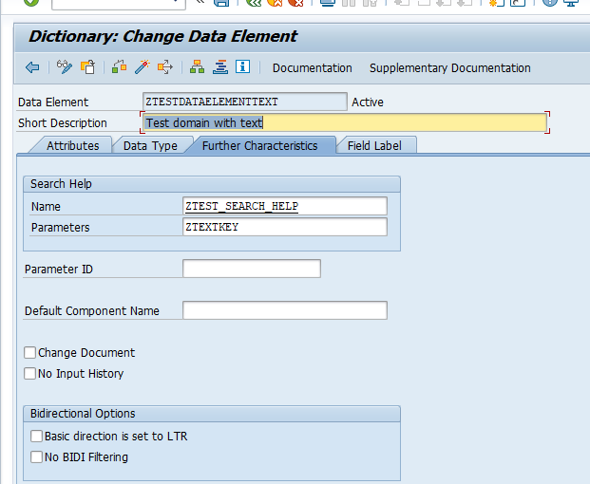Activate object with the magic wand icon

(x=143, y=67)
